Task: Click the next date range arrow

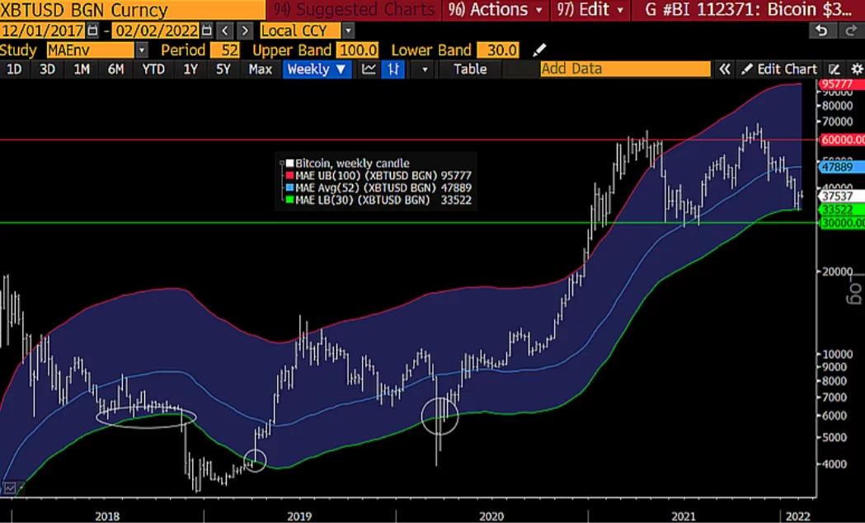Action: click(x=244, y=31)
